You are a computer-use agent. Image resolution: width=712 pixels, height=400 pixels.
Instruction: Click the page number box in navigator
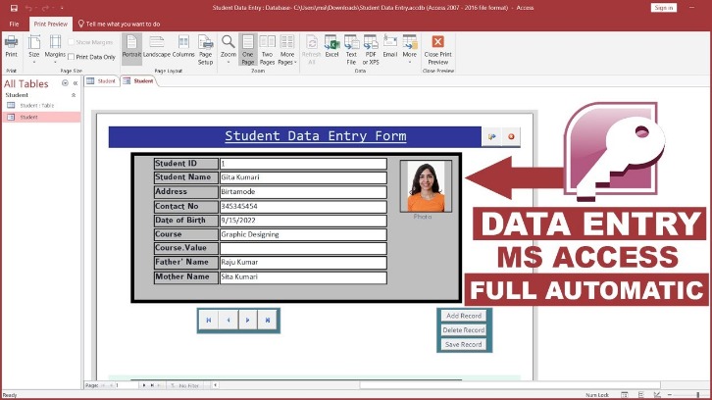coord(127,385)
